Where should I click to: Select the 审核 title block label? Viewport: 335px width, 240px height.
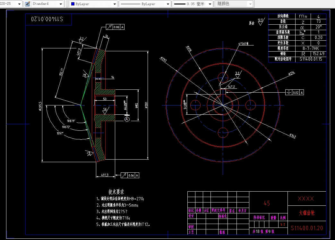click(191, 227)
